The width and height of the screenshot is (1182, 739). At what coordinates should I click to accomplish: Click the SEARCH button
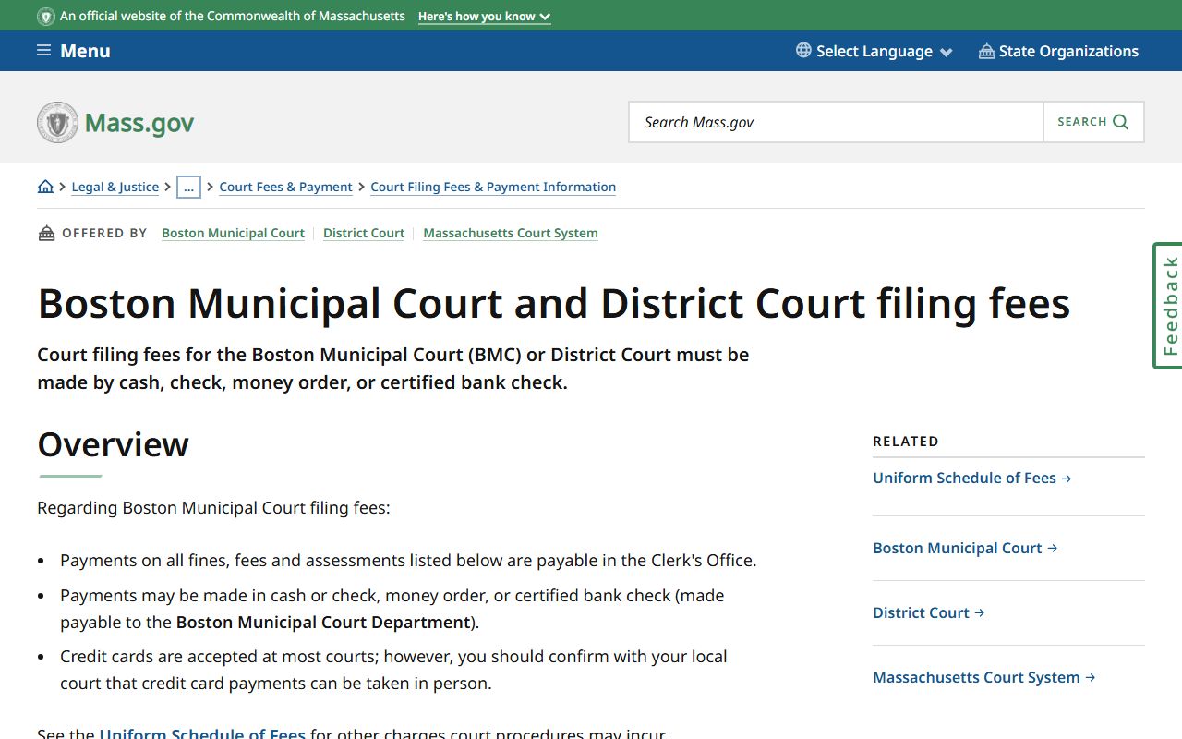coord(1093,122)
